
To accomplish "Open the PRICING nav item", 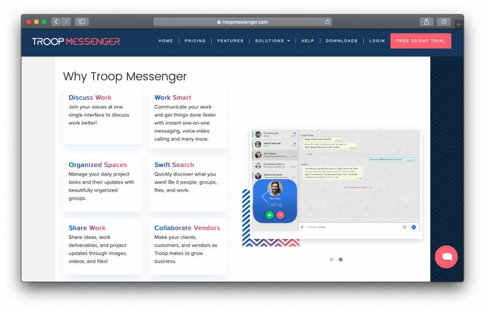I will pyautogui.click(x=195, y=41).
